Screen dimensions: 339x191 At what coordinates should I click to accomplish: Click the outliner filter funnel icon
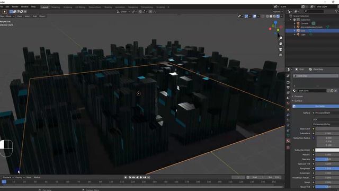point(336,11)
